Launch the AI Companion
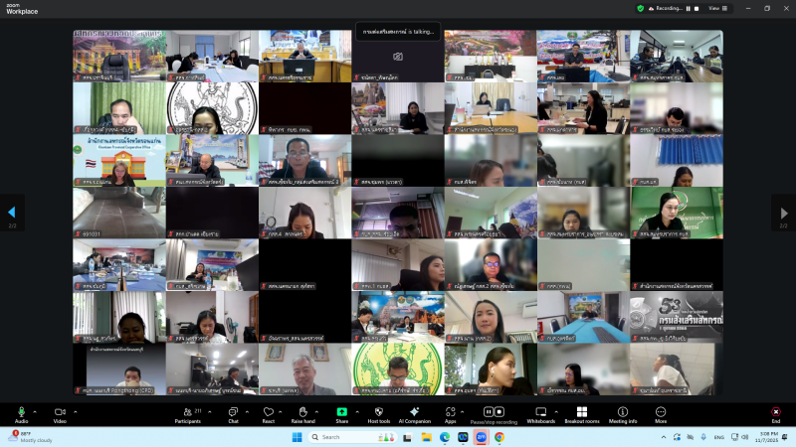This screenshot has height=447, width=796. pyautogui.click(x=414, y=411)
